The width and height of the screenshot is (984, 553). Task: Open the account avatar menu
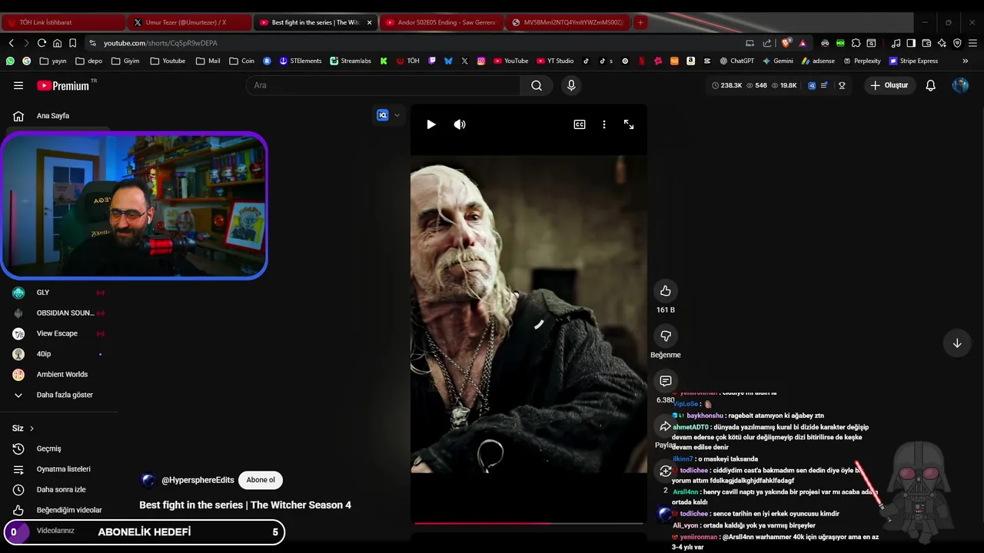click(x=960, y=85)
